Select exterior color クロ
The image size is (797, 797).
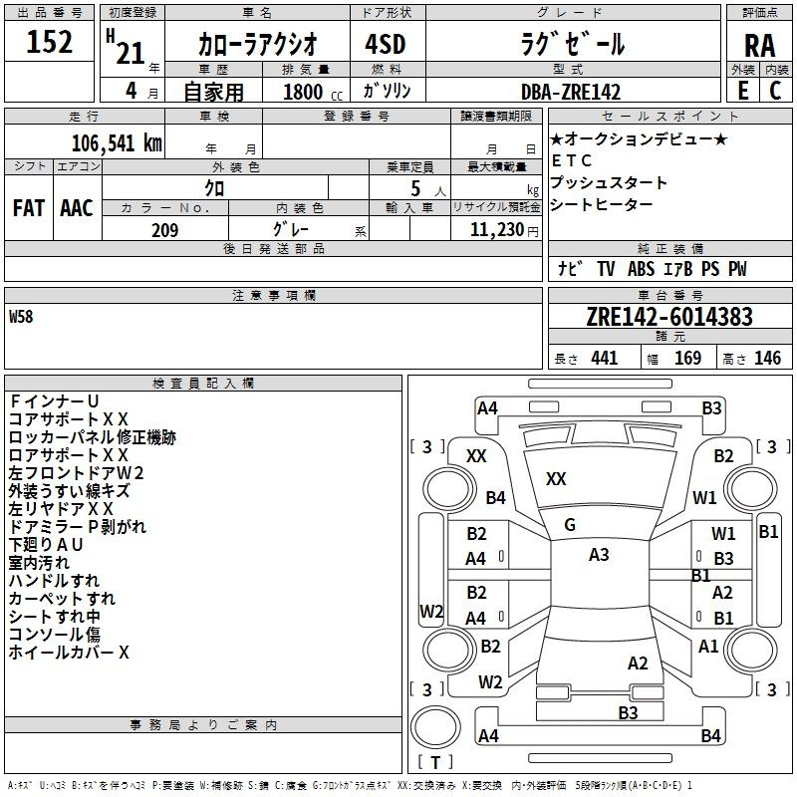pyautogui.click(x=214, y=188)
